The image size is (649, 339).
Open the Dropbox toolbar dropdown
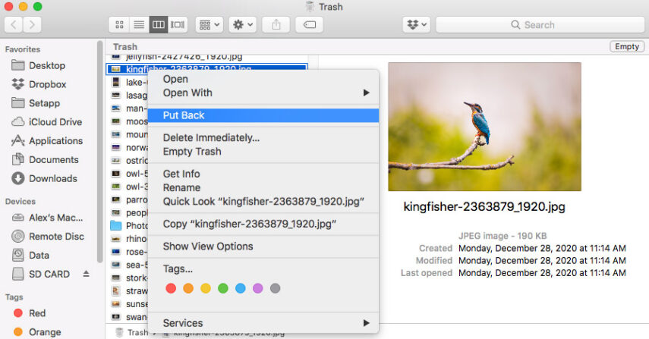pos(417,25)
